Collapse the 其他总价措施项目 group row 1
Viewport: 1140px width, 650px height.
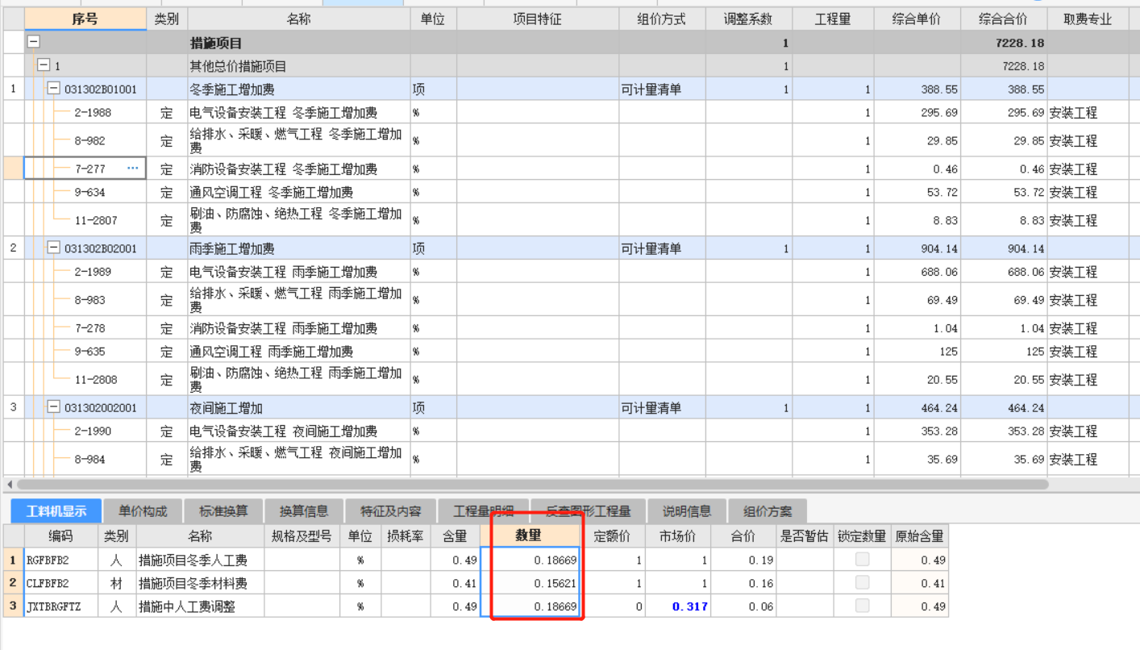pos(44,65)
